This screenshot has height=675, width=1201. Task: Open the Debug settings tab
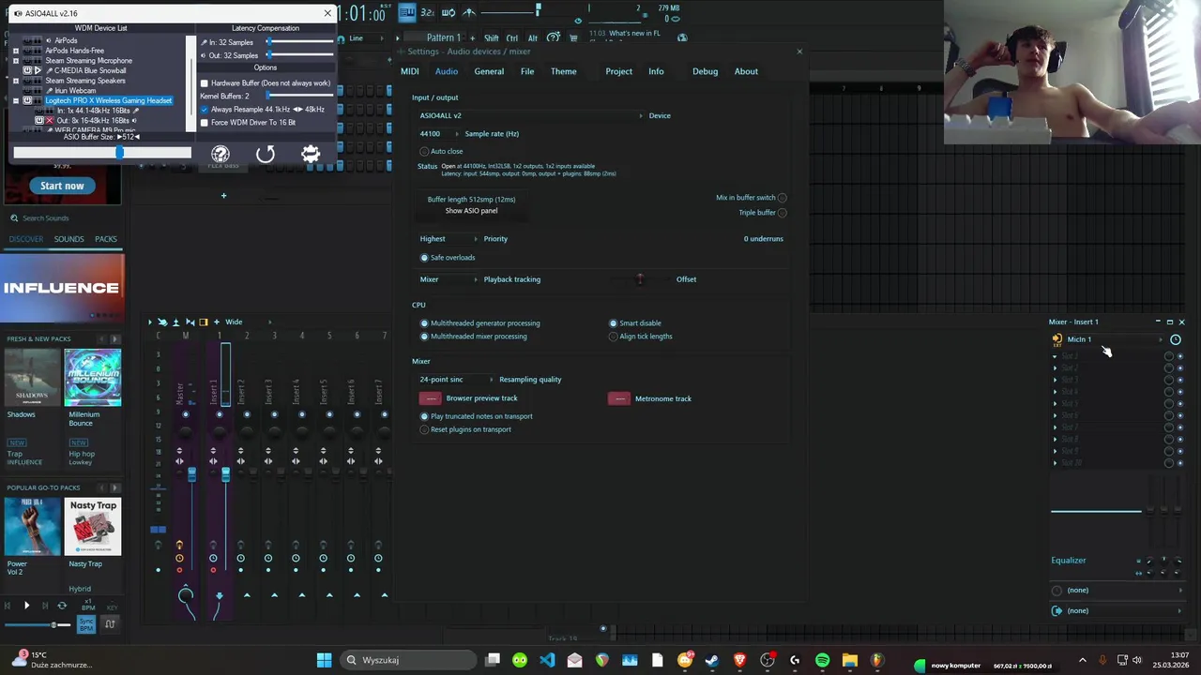coord(705,71)
